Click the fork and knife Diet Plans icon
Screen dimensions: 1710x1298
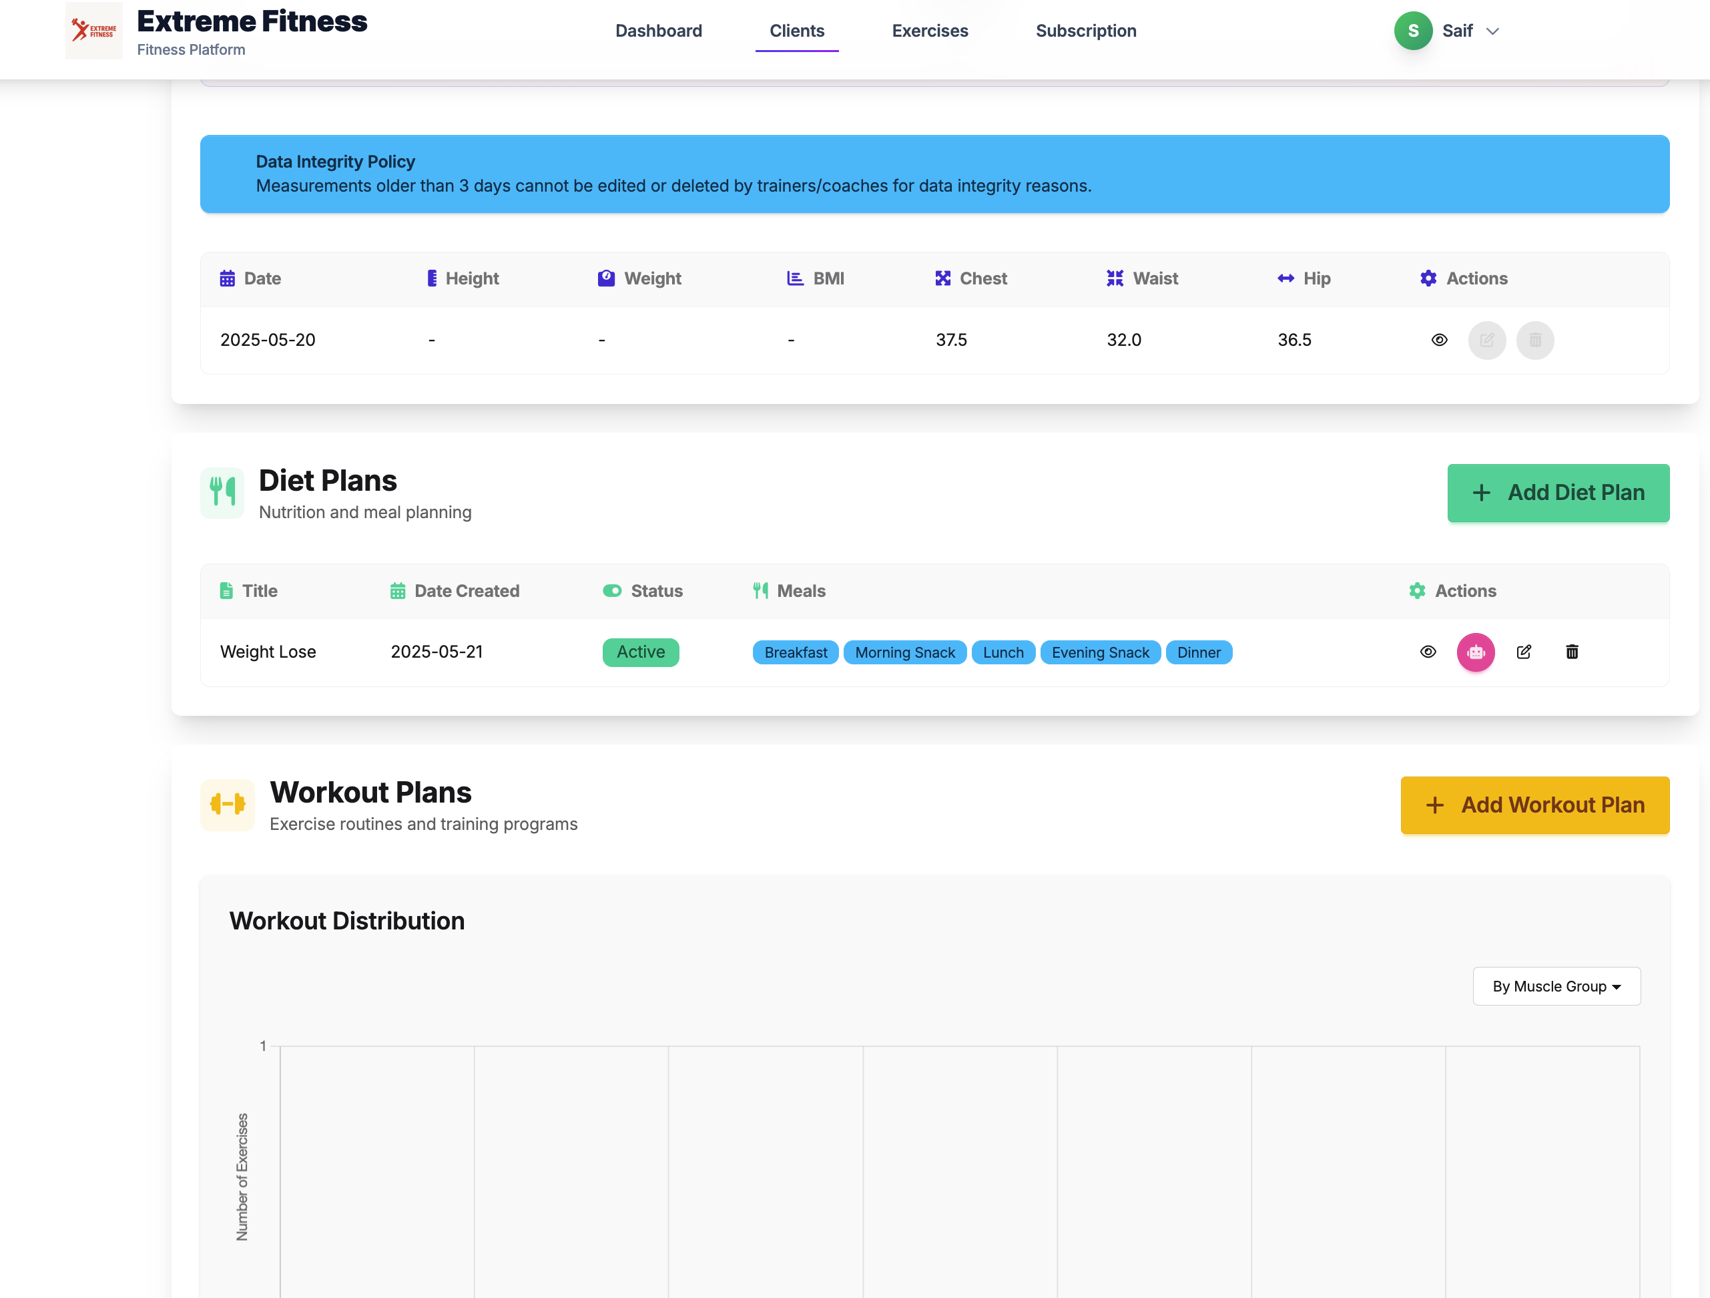click(223, 492)
